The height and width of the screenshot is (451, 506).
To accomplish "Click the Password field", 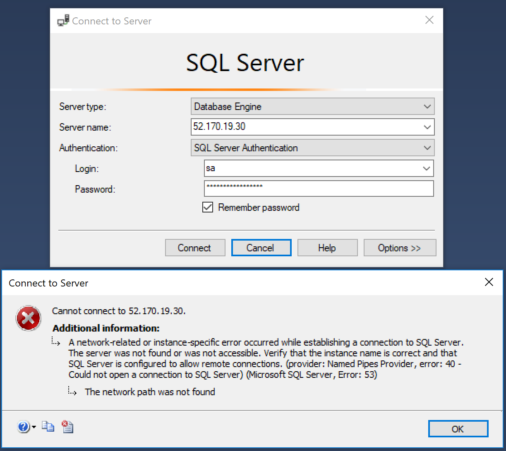I will 319,189.
